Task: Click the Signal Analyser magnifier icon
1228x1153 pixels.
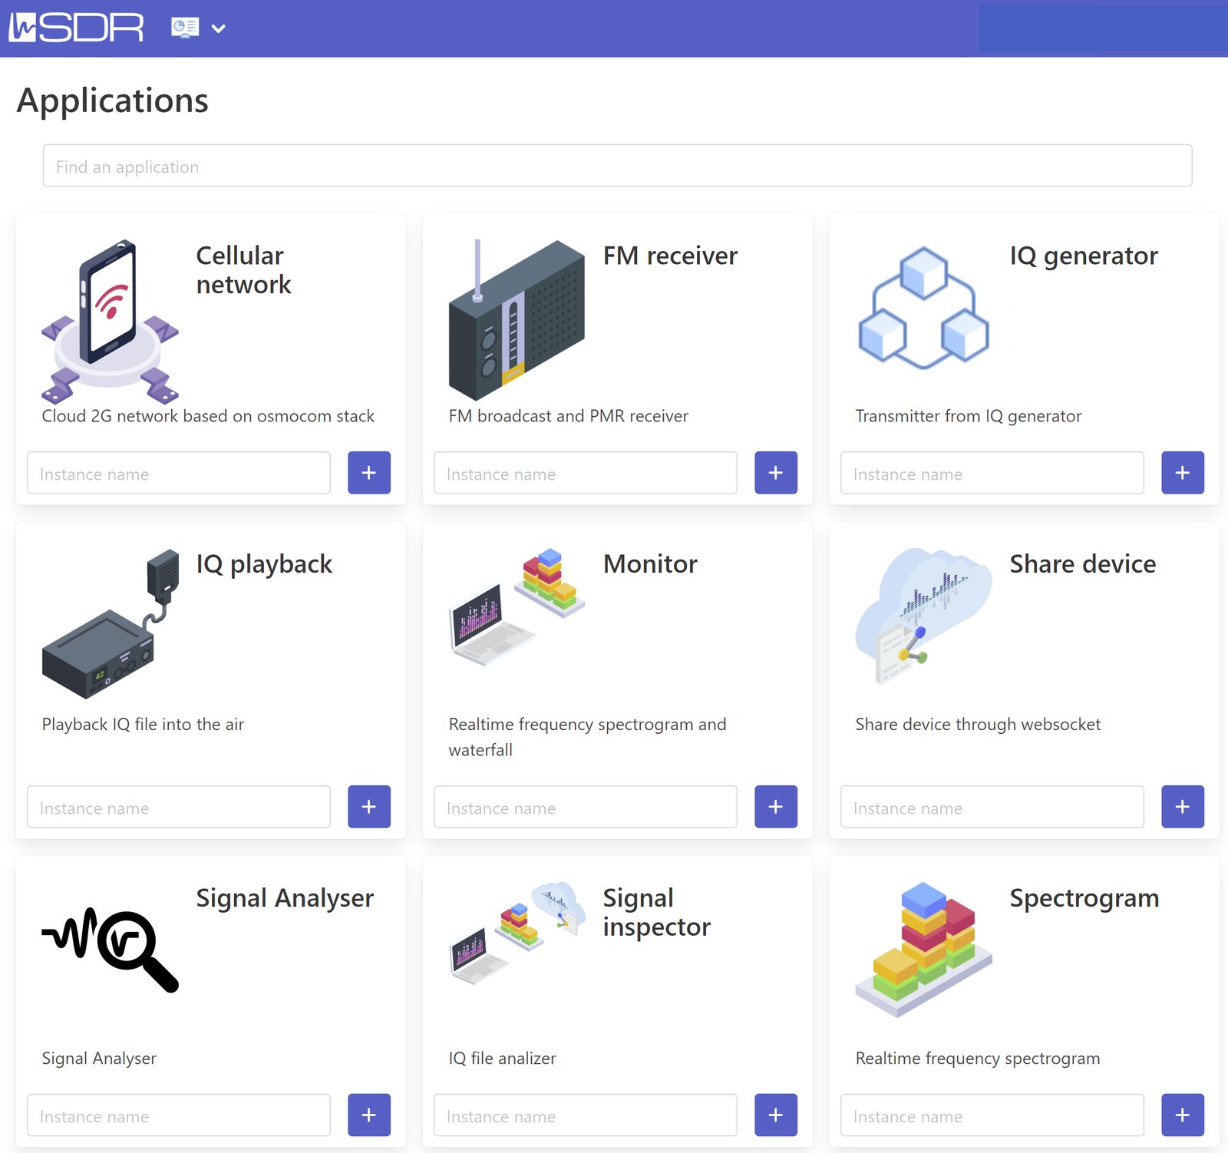Action: (x=110, y=950)
